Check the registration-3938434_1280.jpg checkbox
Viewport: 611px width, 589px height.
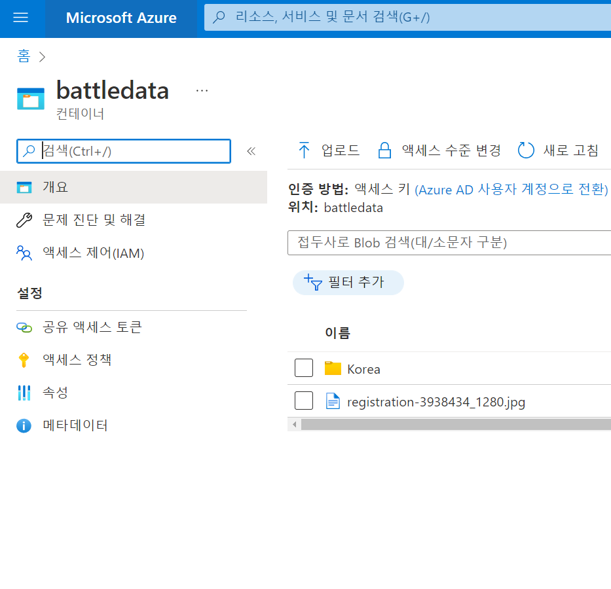click(304, 401)
